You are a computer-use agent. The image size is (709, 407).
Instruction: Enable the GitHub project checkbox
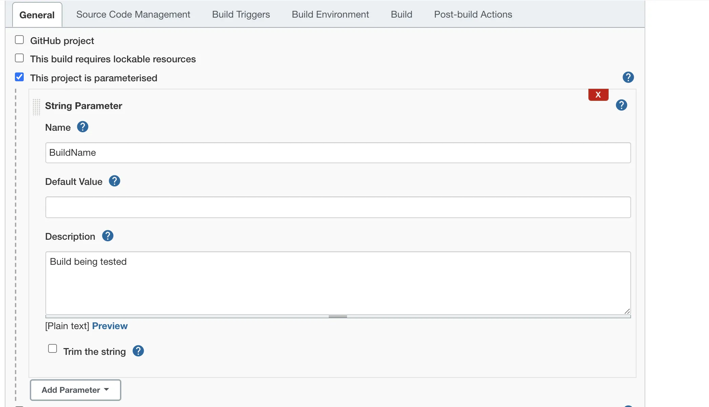tap(19, 40)
